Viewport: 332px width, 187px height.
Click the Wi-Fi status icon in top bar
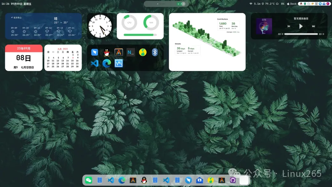point(251,4)
